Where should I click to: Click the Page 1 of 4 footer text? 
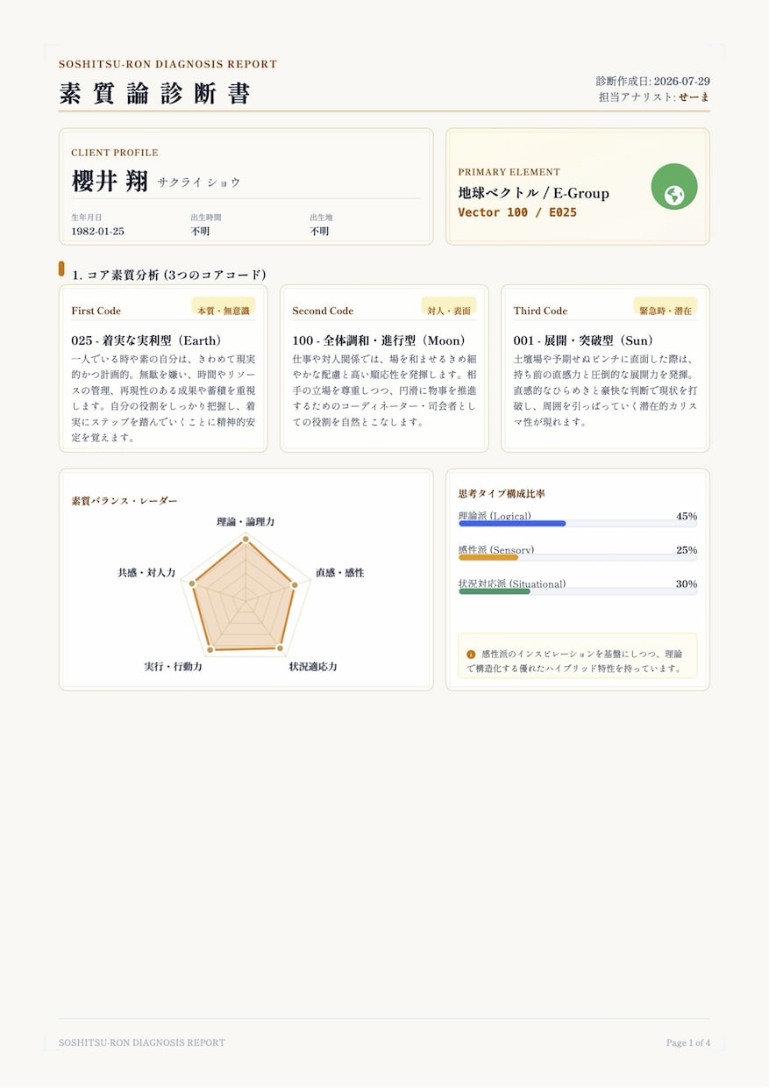coord(688,1042)
